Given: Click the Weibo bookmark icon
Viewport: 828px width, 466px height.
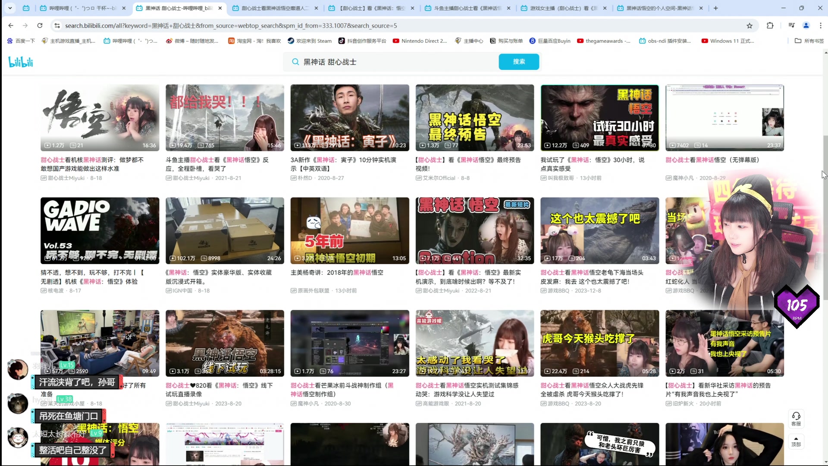Looking at the screenshot, I should [x=169, y=41].
